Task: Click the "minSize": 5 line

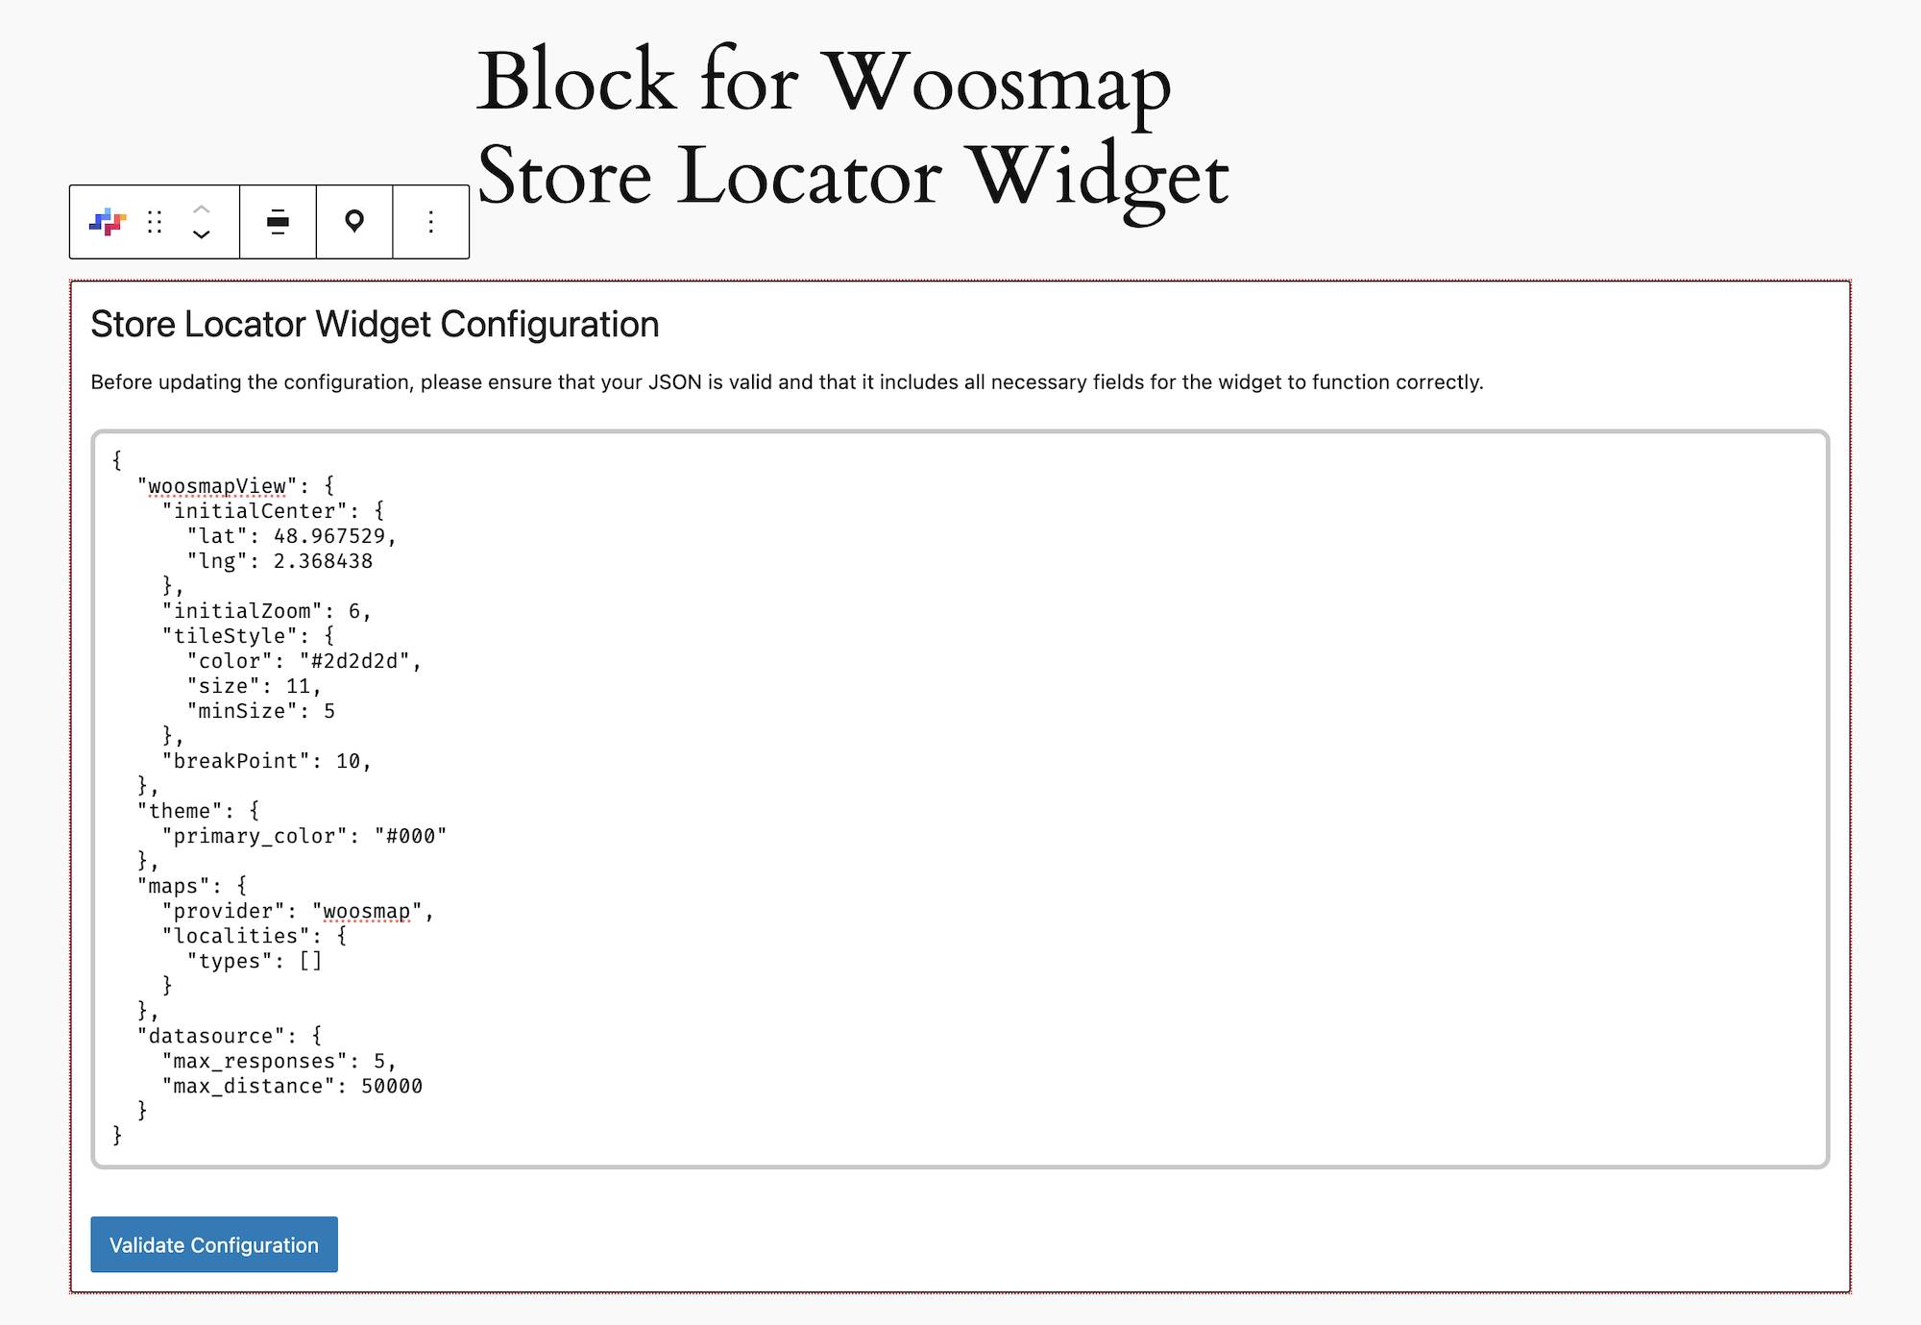Action: pos(261,711)
